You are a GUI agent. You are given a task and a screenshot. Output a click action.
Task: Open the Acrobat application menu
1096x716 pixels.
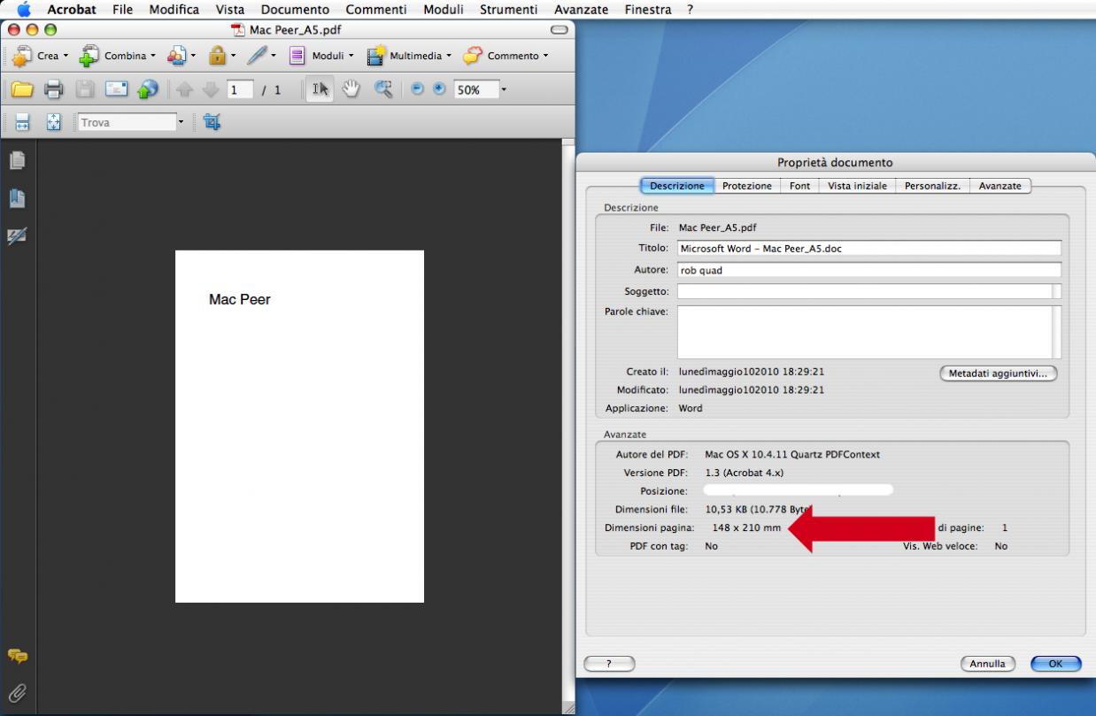(72, 10)
